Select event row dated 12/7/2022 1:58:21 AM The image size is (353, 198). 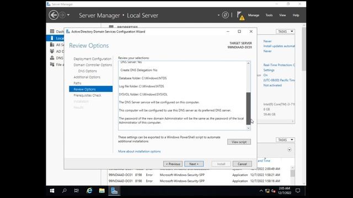click(x=199, y=175)
